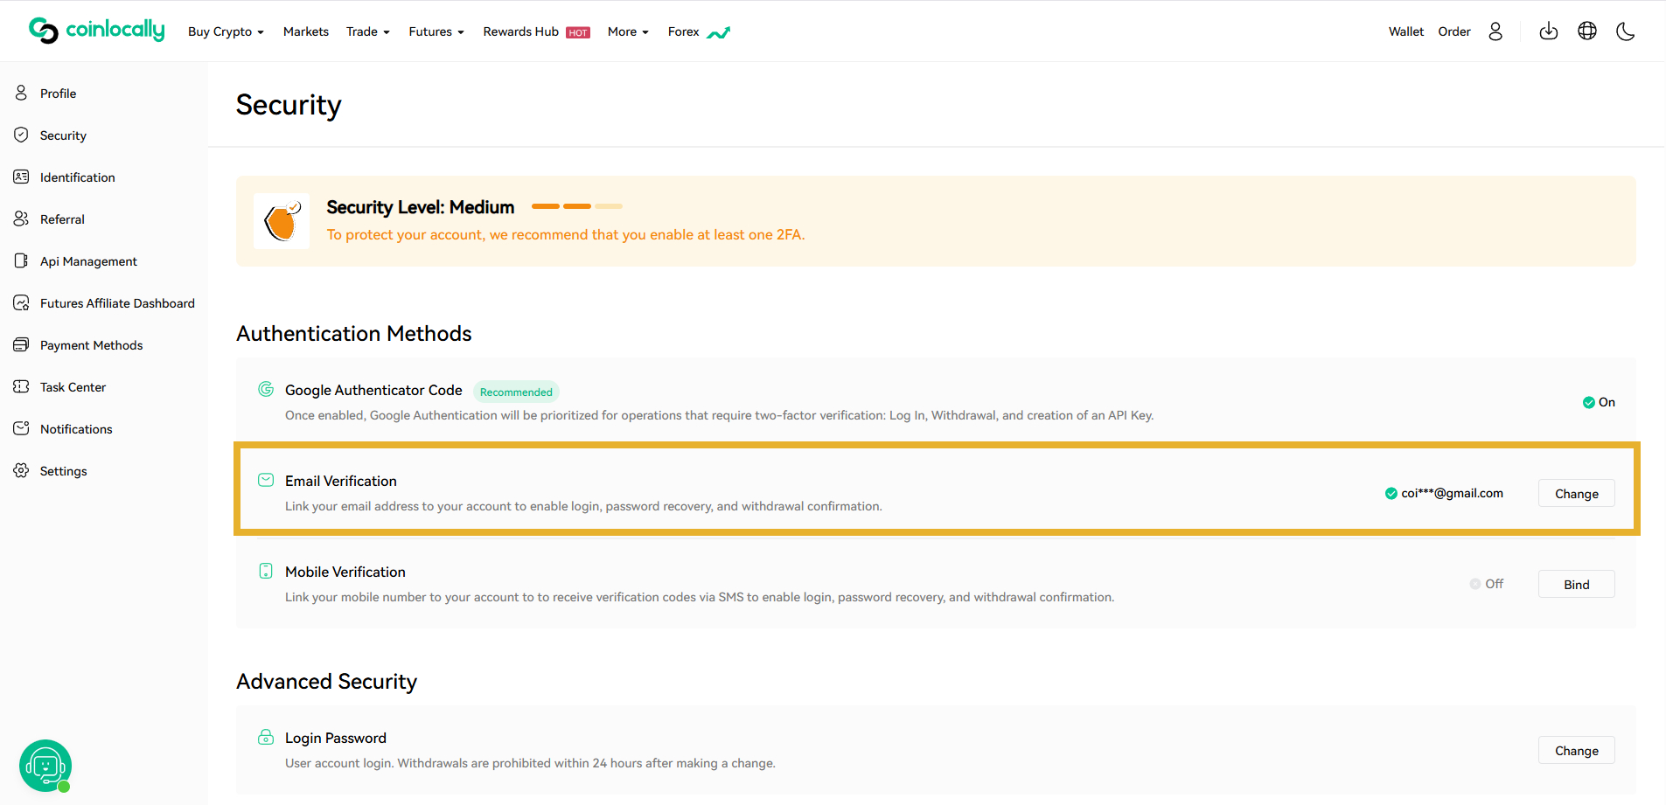Open the user account icon
Screen dimensions: 1666x805
1495,31
